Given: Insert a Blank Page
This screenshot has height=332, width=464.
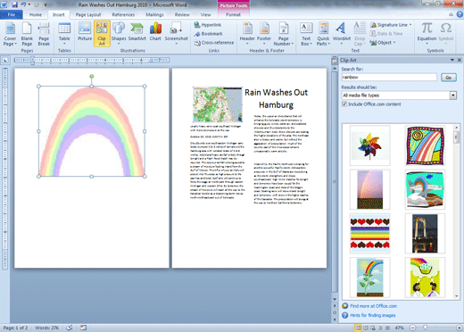Looking at the screenshot, I should pyautogui.click(x=27, y=34).
